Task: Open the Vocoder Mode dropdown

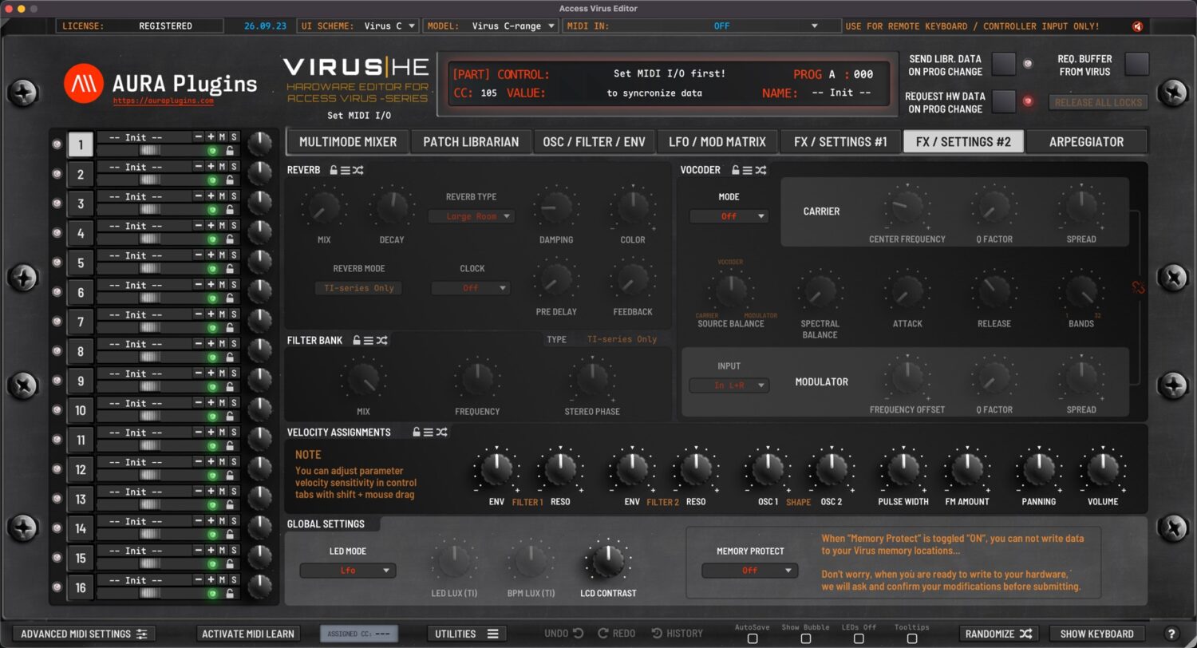Action: [x=729, y=216]
